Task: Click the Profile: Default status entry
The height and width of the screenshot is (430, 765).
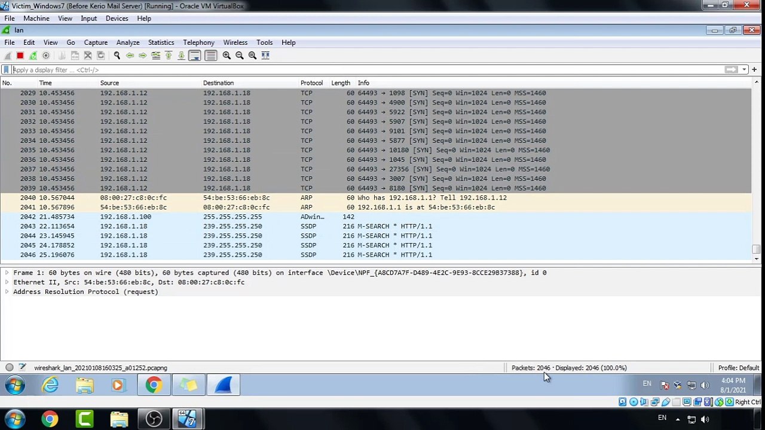Action: tap(739, 368)
